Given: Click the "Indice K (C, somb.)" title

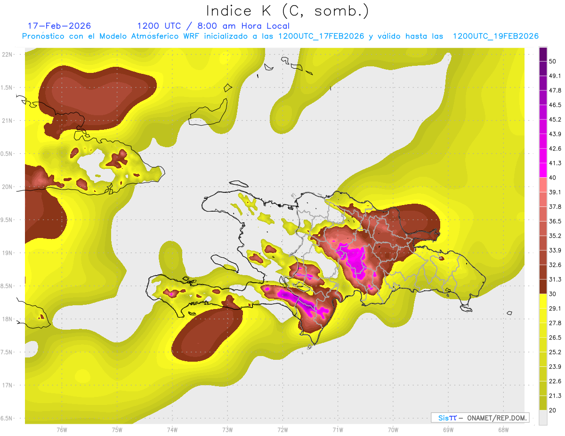Looking at the screenshot, I should tap(287, 11).
